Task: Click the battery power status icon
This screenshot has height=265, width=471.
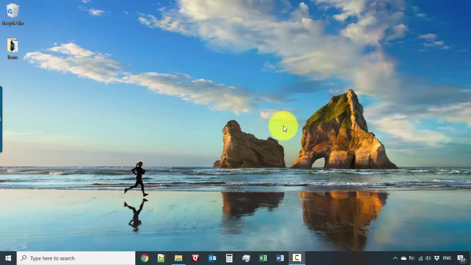Action: pos(412,258)
